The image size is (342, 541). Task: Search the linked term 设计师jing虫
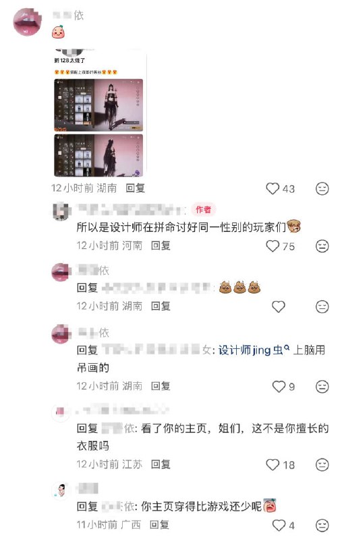254,350
